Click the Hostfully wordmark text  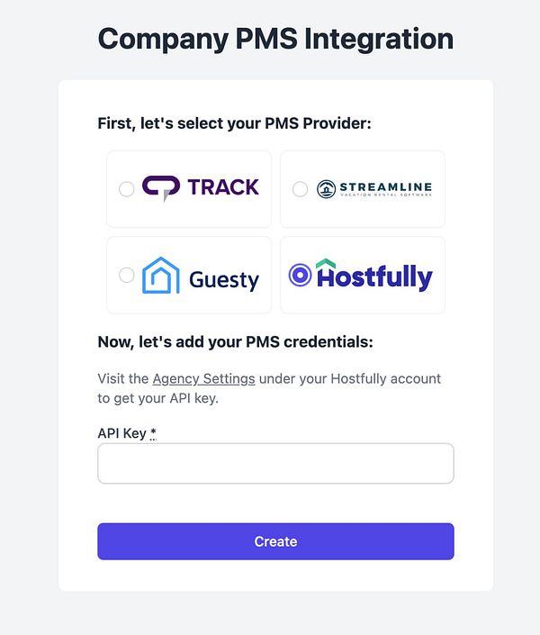tap(374, 277)
